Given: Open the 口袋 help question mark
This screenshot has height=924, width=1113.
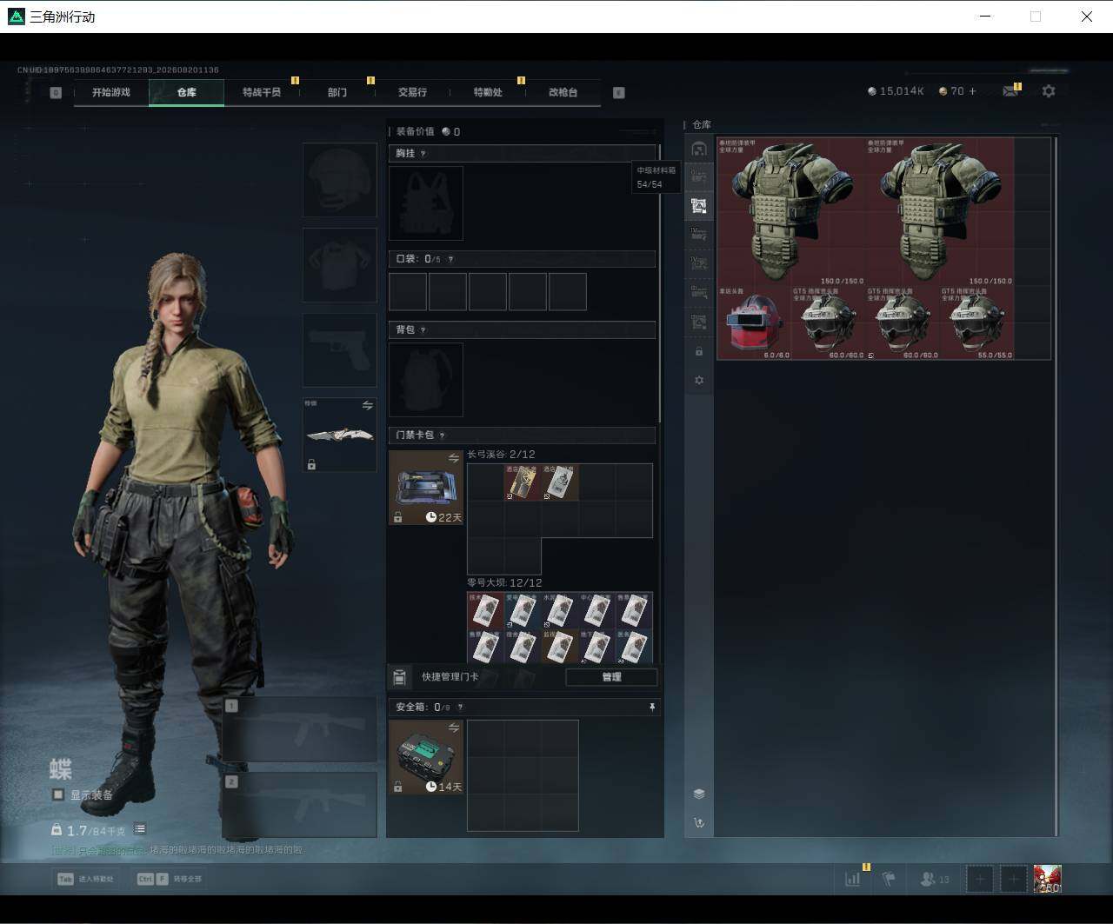Looking at the screenshot, I should (x=450, y=259).
